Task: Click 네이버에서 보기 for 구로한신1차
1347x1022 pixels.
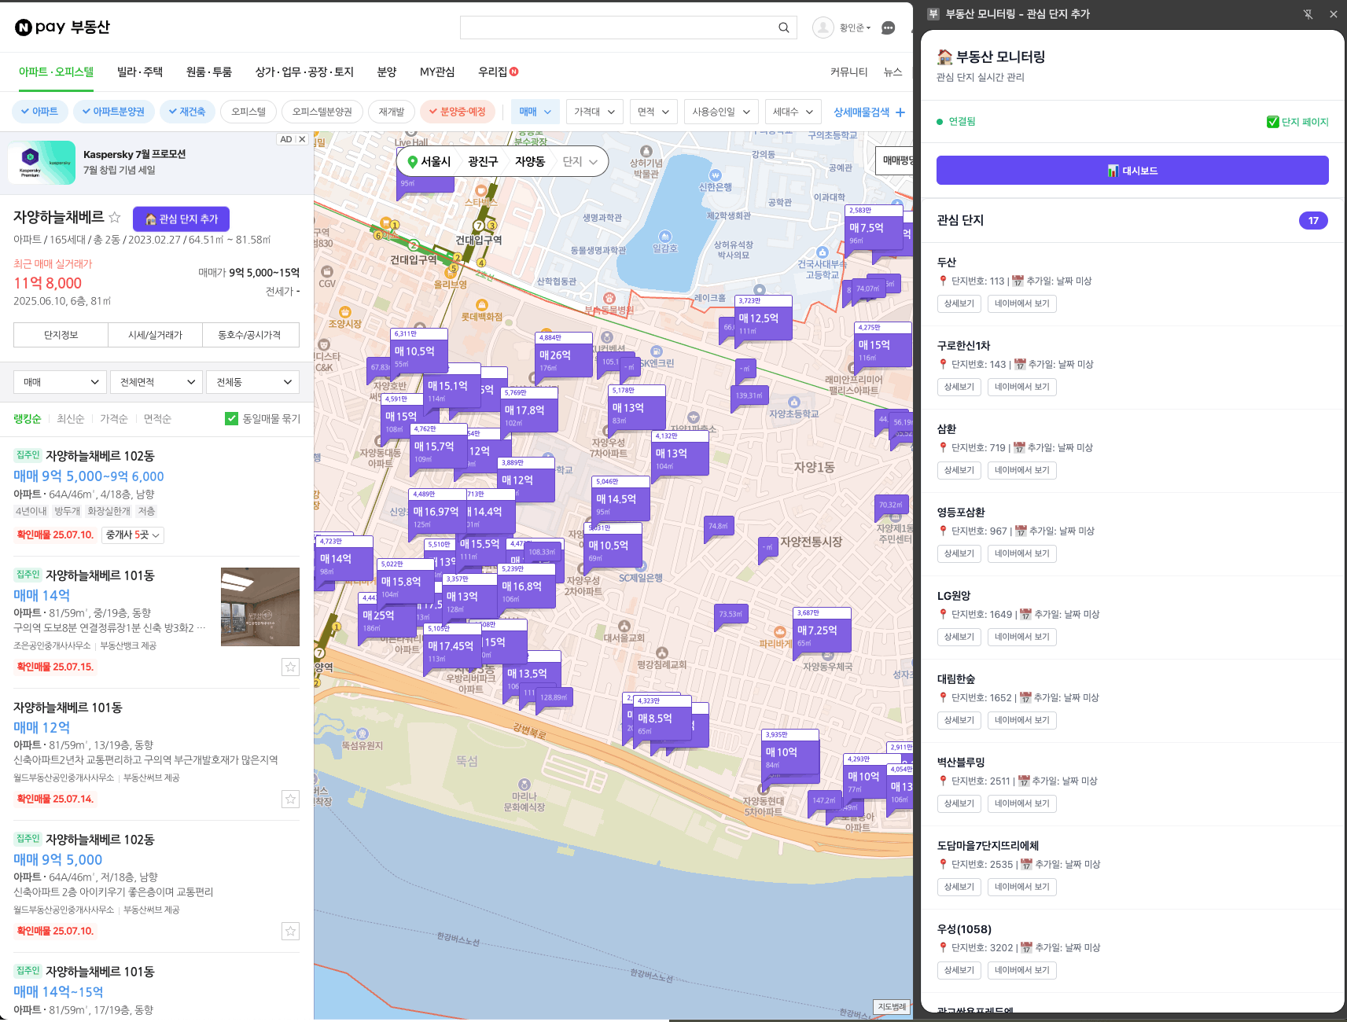Action: tap(1021, 387)
